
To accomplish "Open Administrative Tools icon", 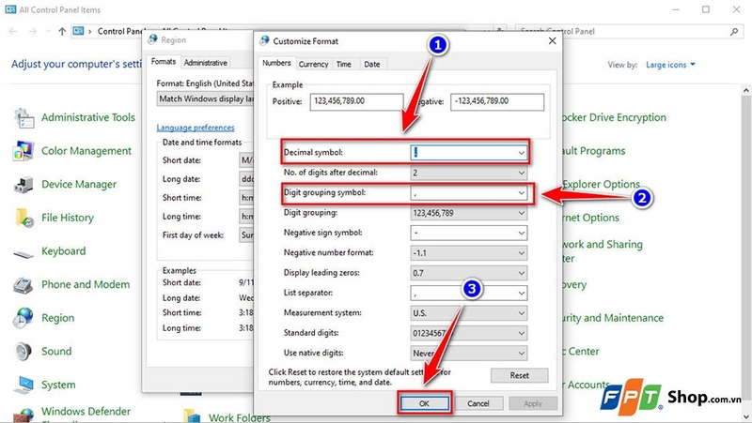I will point(24,118).
